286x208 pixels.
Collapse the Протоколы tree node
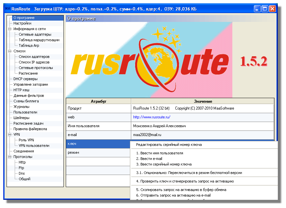(x=9, y=157)
